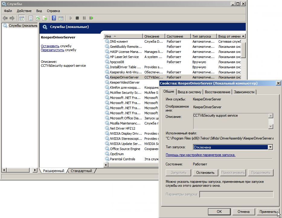Image resolution: width=282 pixels, height=218 pixels.
Task: Click the Properties toolbar icon
Action: 30,18
